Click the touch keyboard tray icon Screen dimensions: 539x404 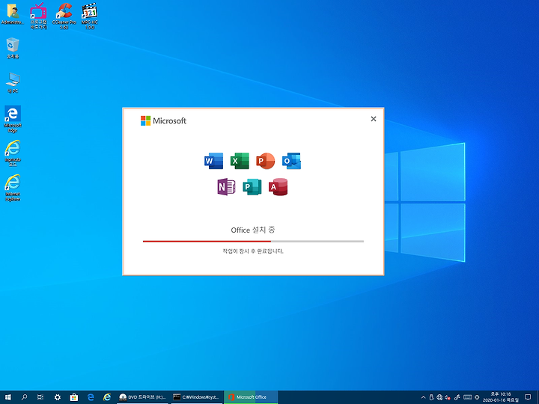coord(467,397)
